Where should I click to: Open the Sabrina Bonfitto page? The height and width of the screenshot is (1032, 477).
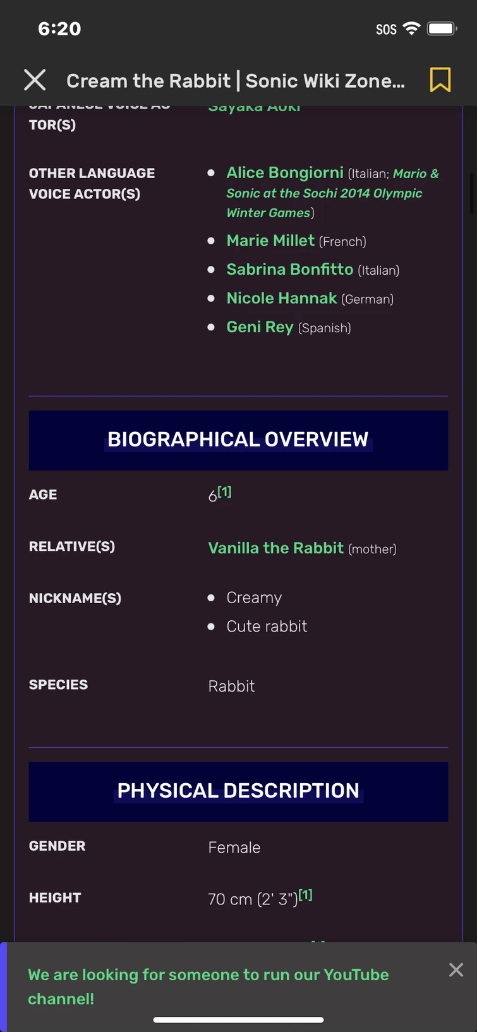[x=290, y=269]
